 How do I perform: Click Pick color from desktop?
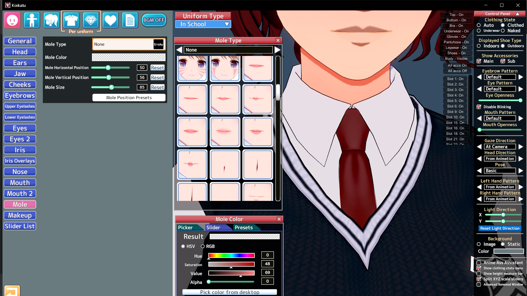pos(229,292)
